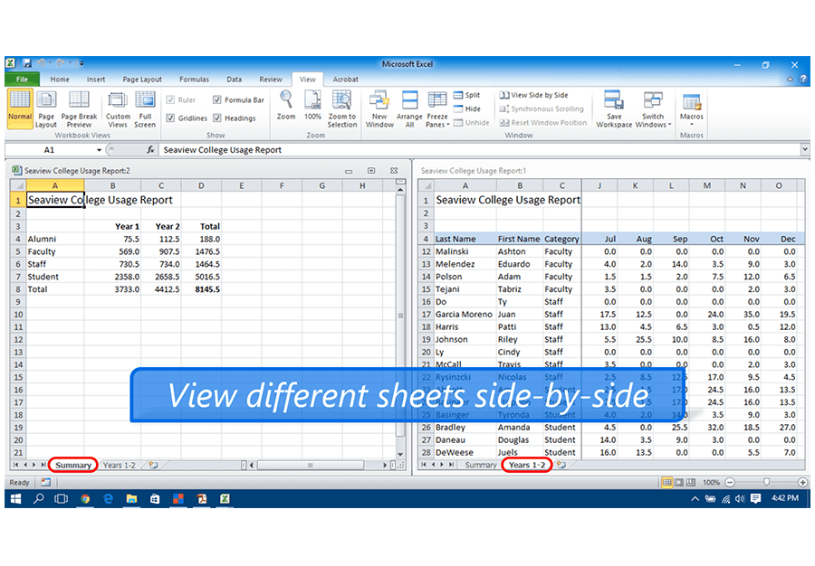Switch to the Home tab
This screenshot has height=566, width=815.
(x=60, y=80)
